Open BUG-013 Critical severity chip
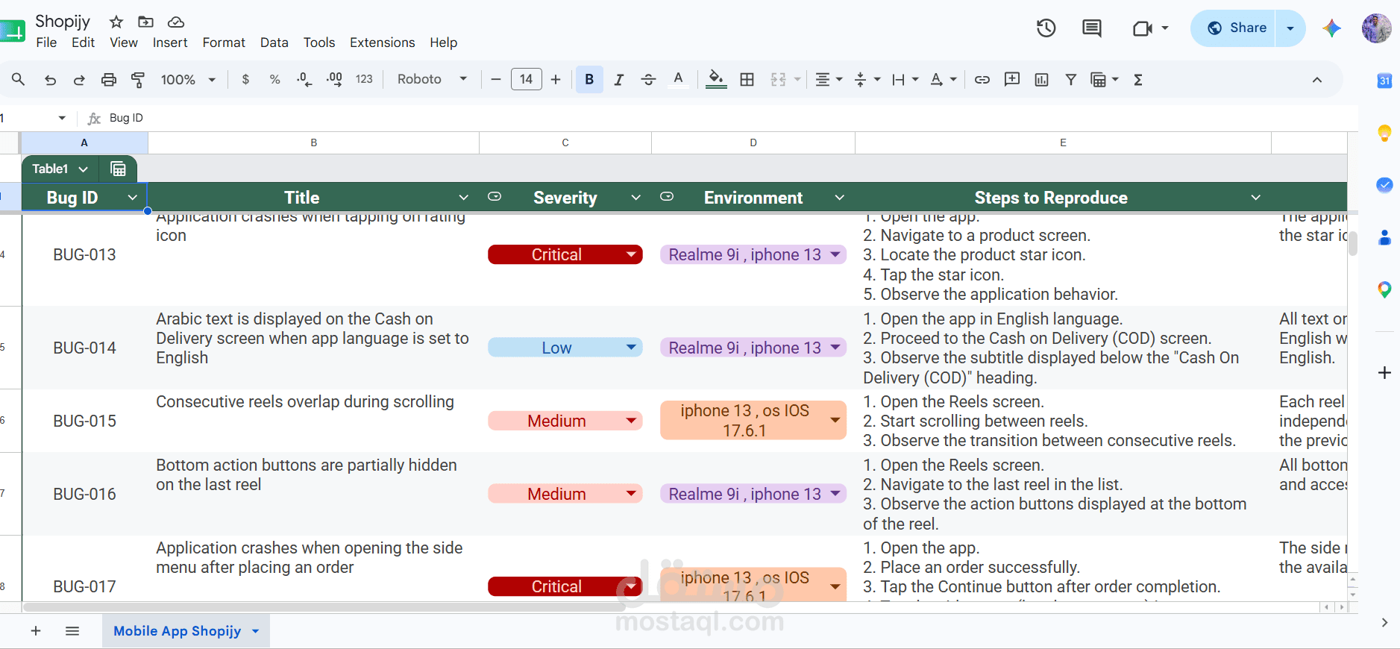Screen dimensions: 1400x649 point(565,254)
